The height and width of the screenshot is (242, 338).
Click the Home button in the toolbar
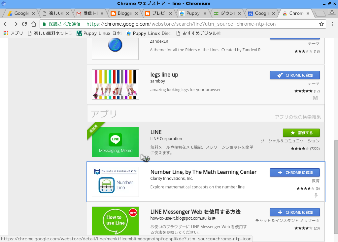34,24
